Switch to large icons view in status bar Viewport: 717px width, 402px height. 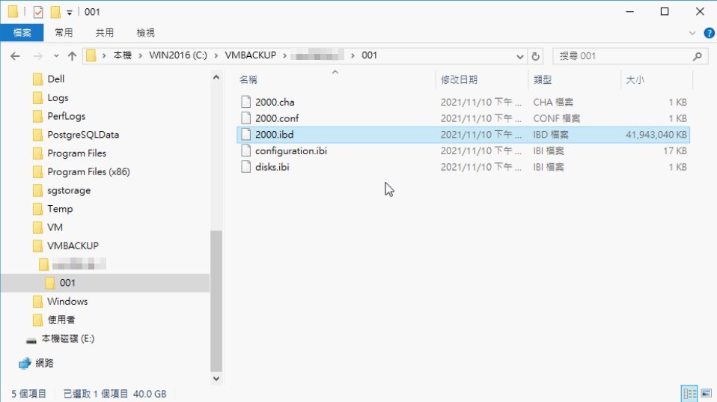pos(705,393)
